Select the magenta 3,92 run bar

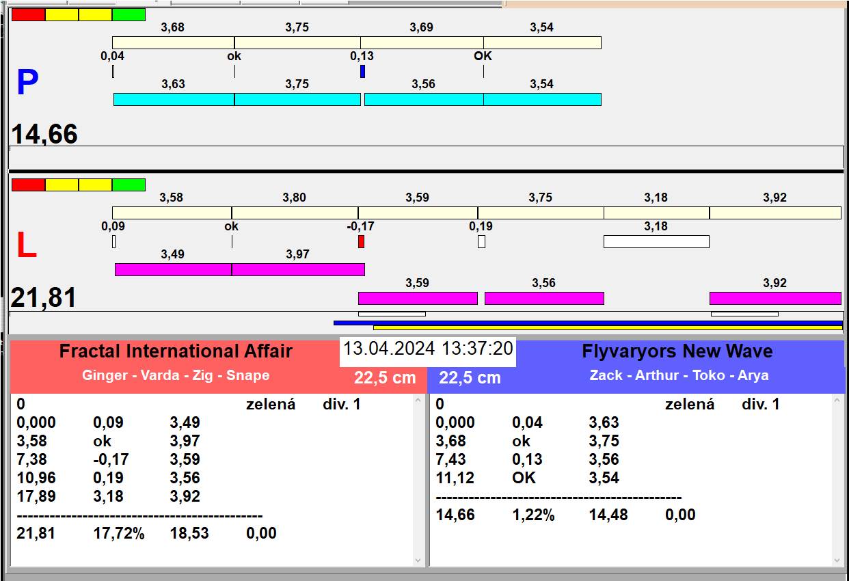(774, 298)
